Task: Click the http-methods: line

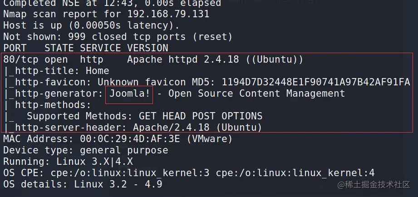Action: click(48, 105)
